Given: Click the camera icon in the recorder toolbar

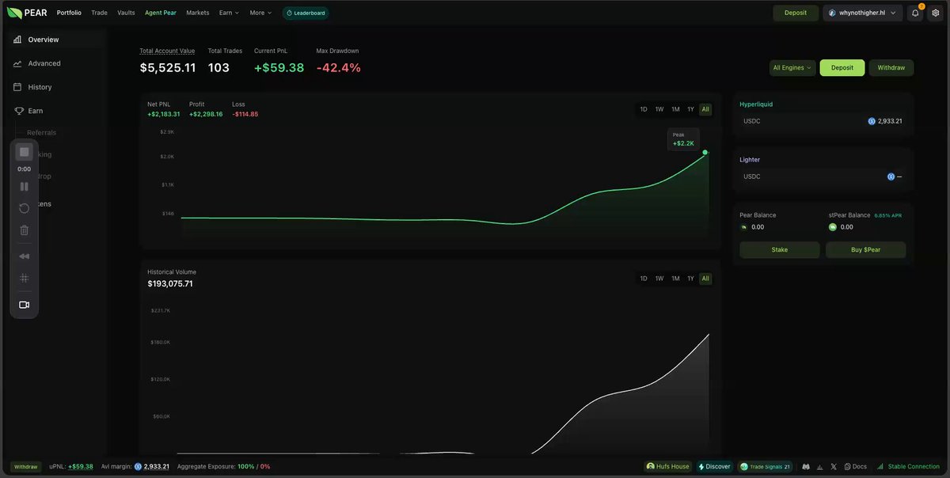Looking at the screenshot, I should [25, 305].
